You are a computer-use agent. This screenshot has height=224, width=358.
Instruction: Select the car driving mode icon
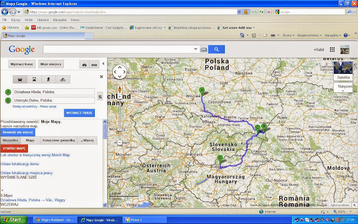pyautogui.click(x=20, y=79)
